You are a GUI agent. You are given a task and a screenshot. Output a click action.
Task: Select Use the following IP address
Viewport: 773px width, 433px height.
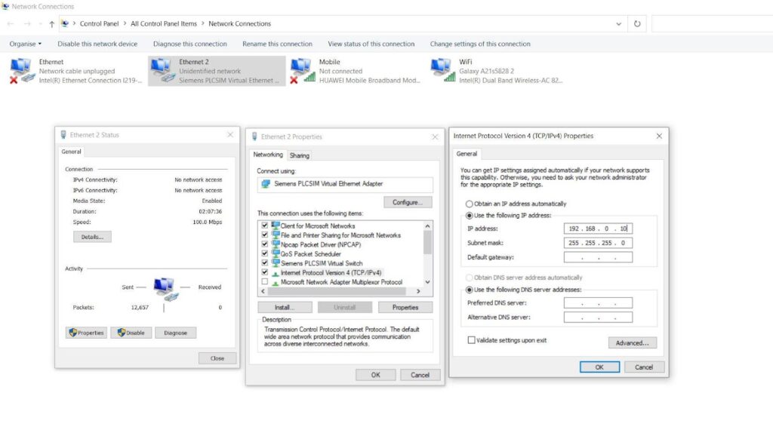coord(470,216)
